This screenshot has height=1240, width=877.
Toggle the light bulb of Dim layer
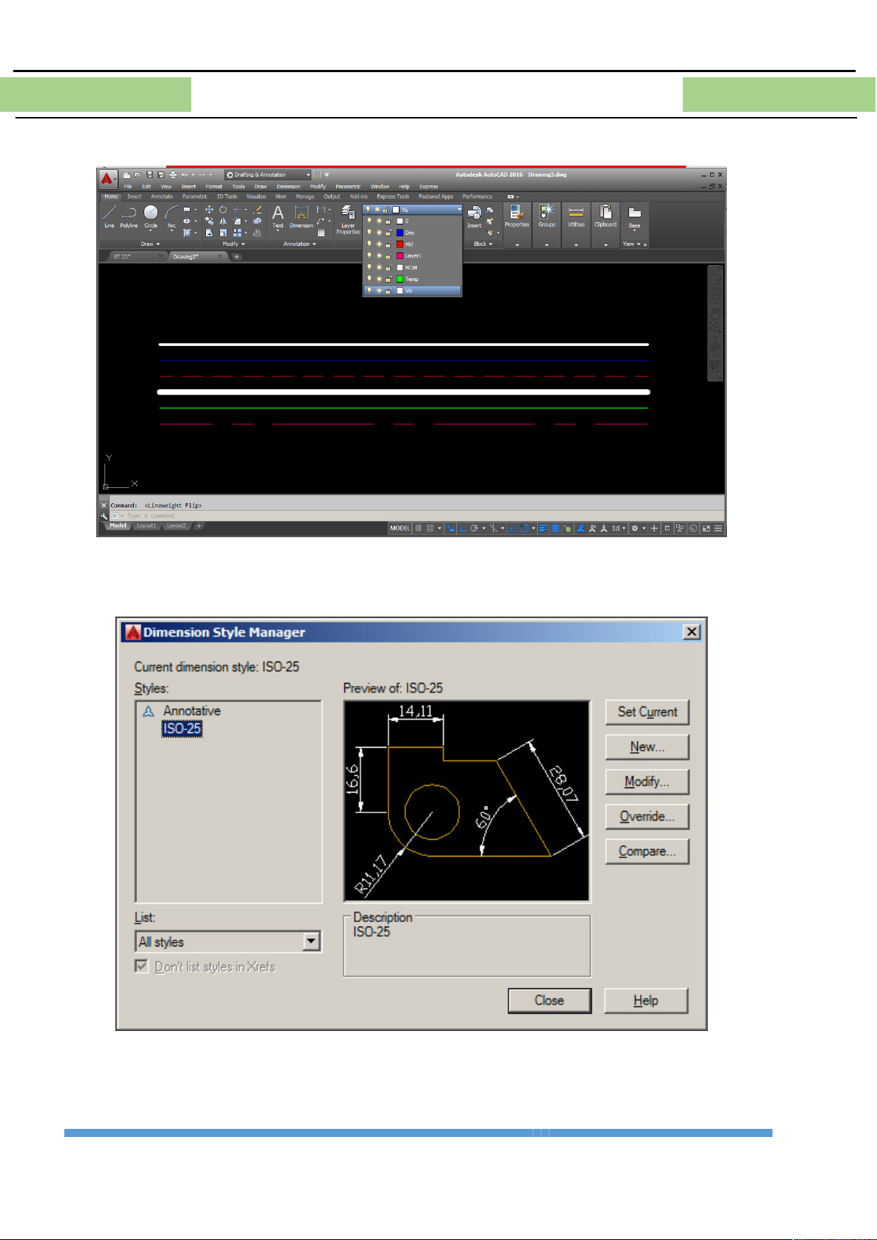click(369, 233)
